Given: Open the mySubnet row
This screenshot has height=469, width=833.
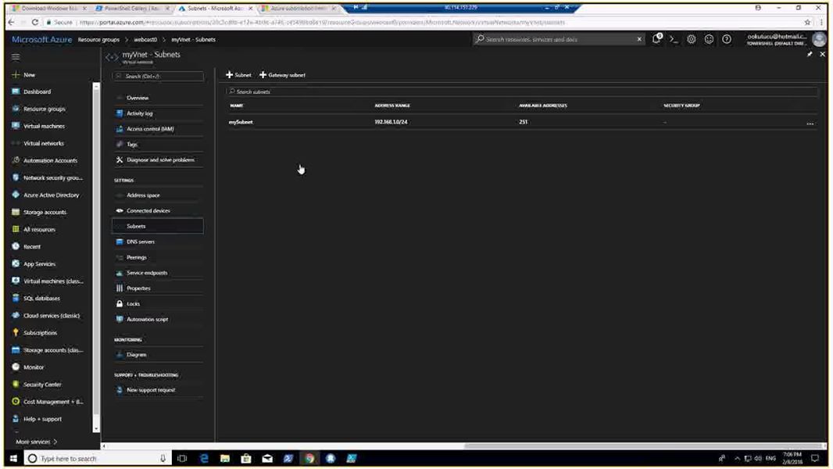Looking at the screenshot, I should 520,122.
